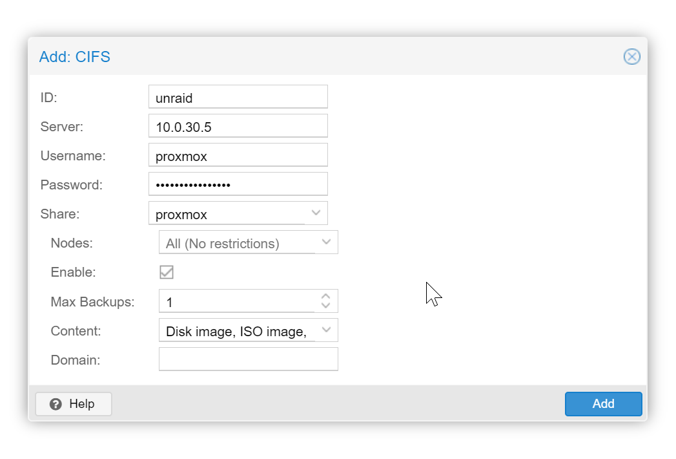This screenshot has width=676, height=459.
Task: Click the All (No restrictions) text field
Action: tap(237, 242)
